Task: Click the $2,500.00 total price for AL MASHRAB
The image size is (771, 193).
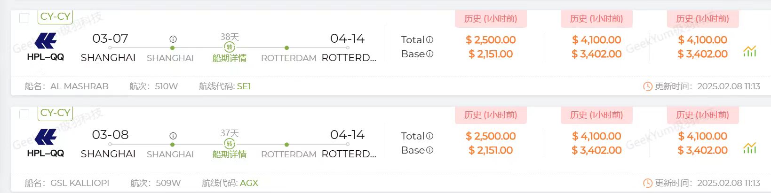Action: click(491, 40)
